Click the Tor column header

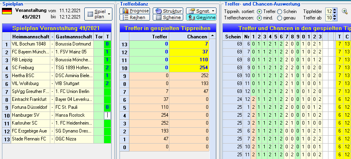(99, 36)
